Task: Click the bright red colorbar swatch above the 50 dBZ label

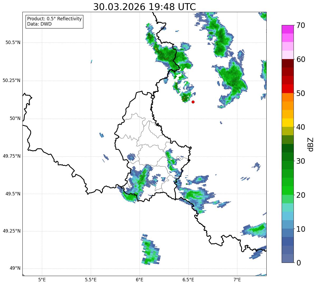Action: pyautogui.click(x=287, y=89)
